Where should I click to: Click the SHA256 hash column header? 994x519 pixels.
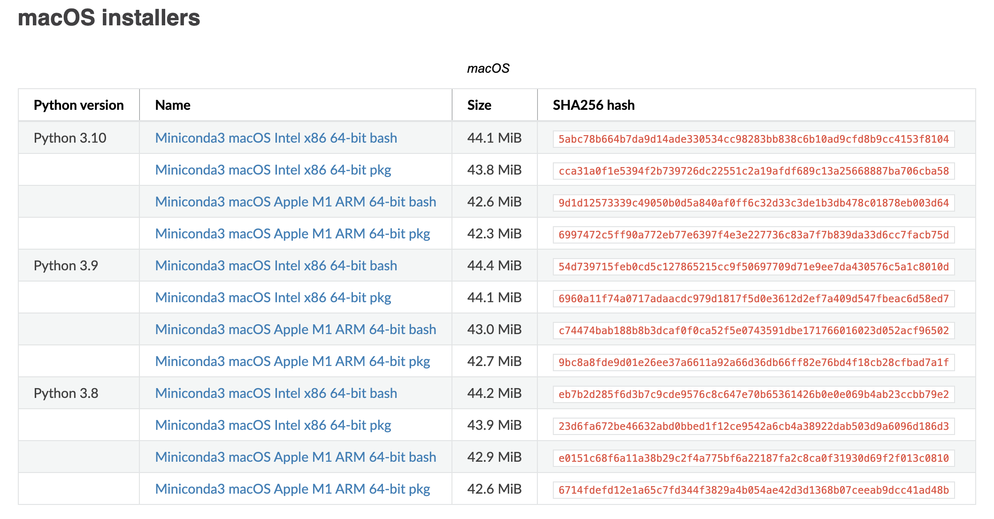click(593, 105)
